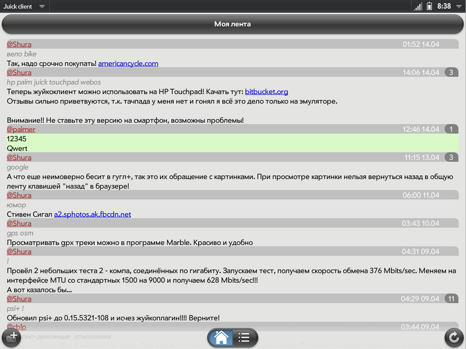
Task: Show 11 replies on psi+ post
Action: pos(451,299)
